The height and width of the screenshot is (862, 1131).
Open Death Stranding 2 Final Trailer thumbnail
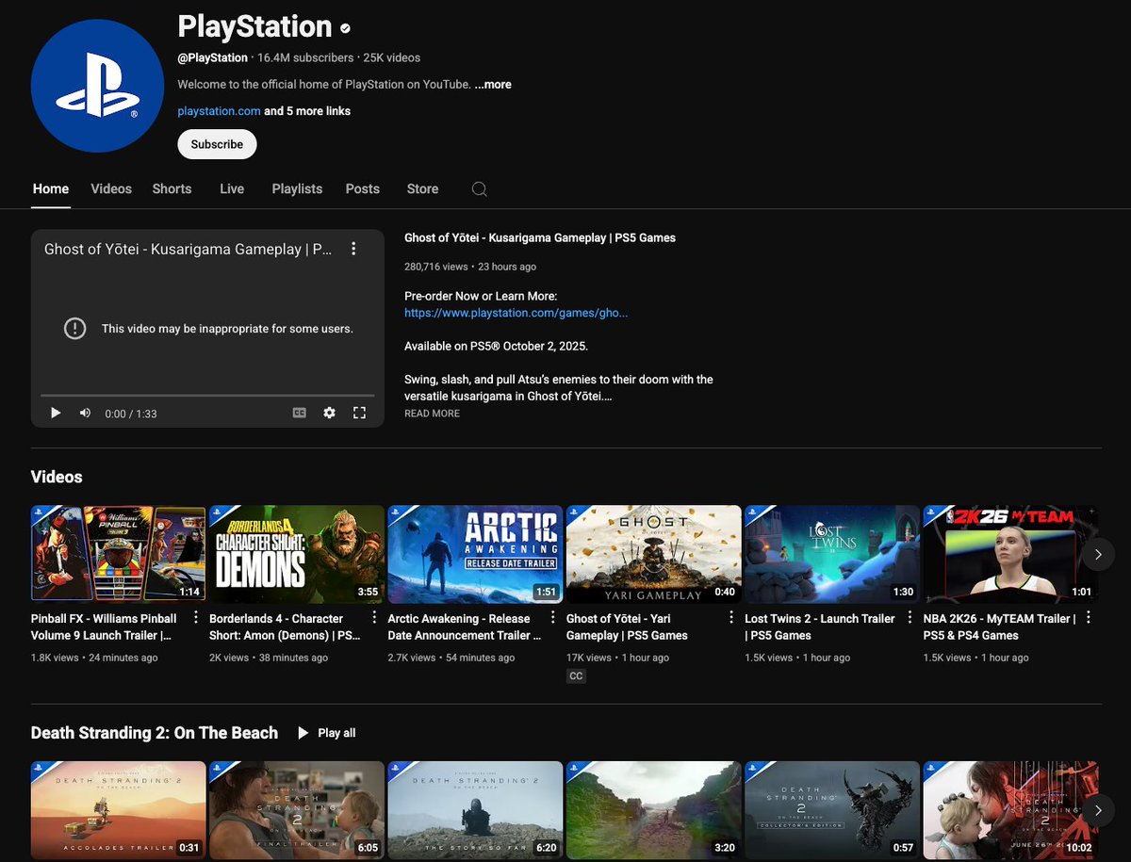point(297,810)
